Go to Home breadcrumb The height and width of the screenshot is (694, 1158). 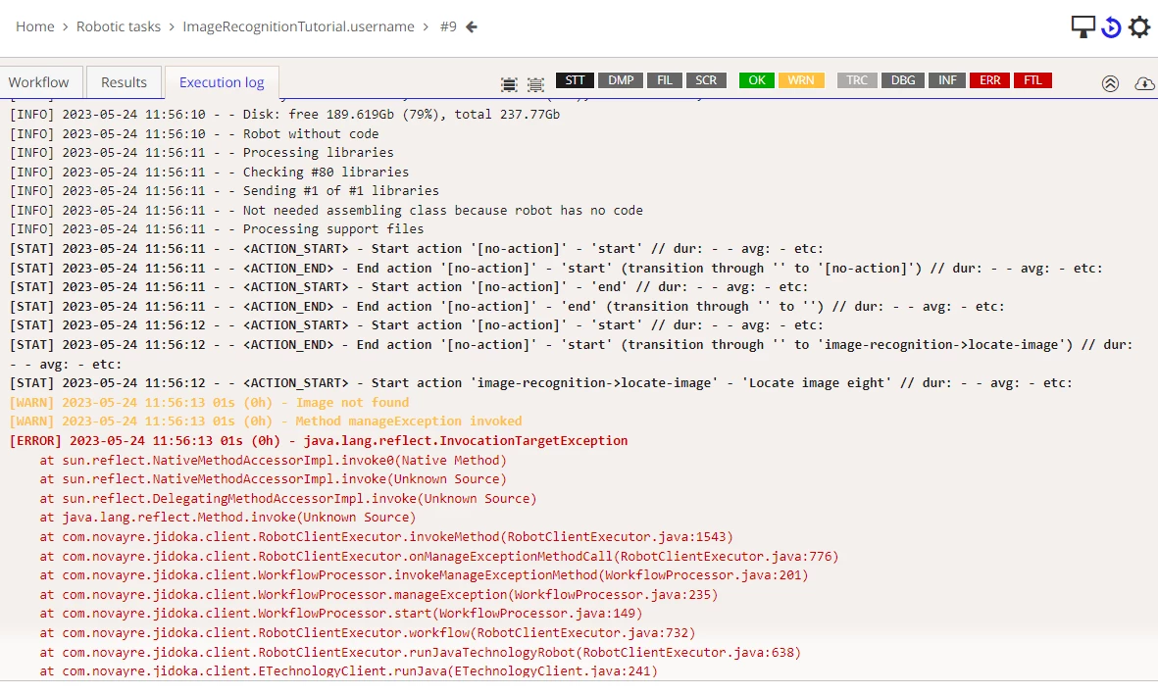[34, 26]
